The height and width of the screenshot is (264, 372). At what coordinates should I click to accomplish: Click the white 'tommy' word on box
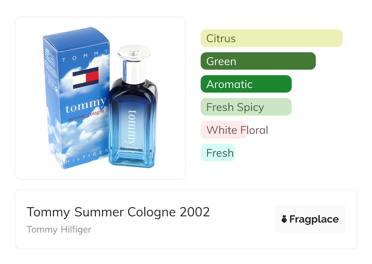pos(86,105)
